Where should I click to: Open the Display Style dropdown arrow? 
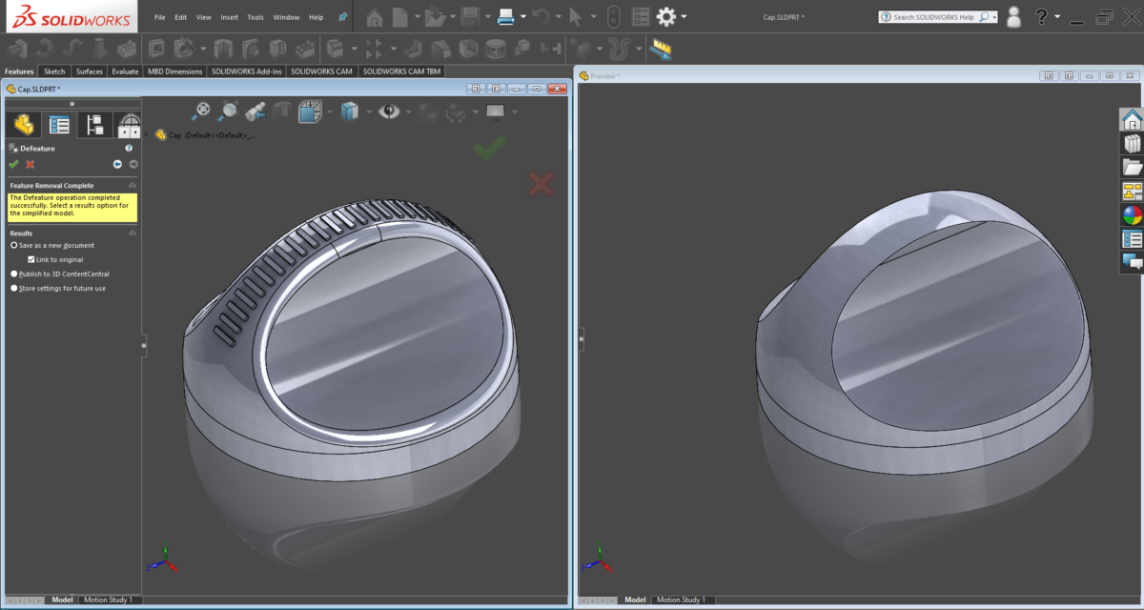[x=368, y=112]
